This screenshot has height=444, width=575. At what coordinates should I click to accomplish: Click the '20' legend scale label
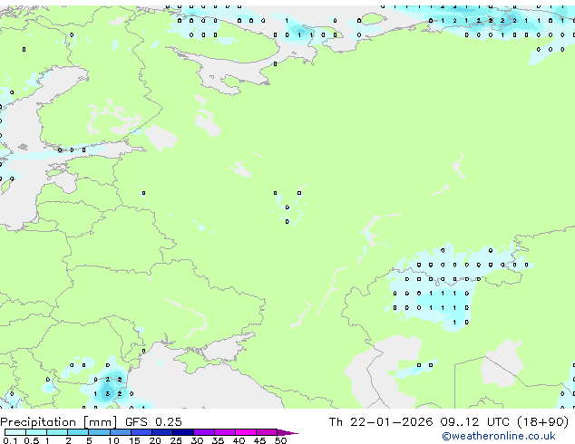(155, 440)
